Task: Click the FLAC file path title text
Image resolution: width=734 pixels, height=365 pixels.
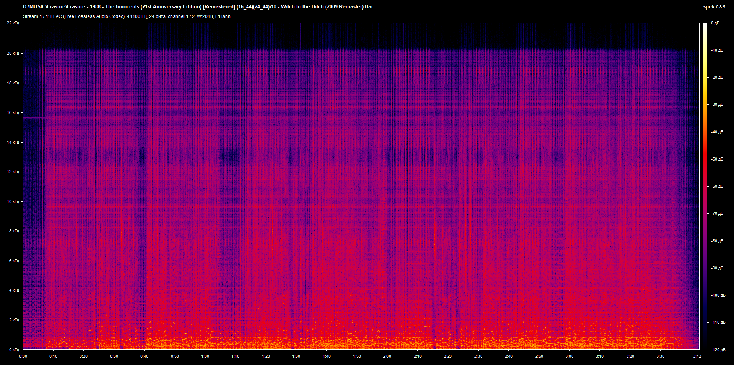Action: (x=198, y=6)
